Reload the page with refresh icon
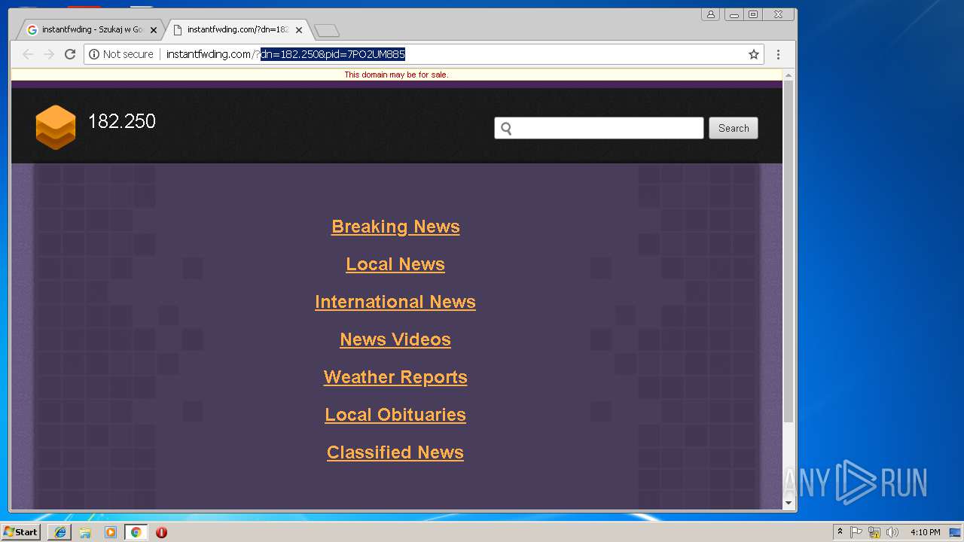The width and height of the screenshot is (964, 542). [x=70, y=54]
